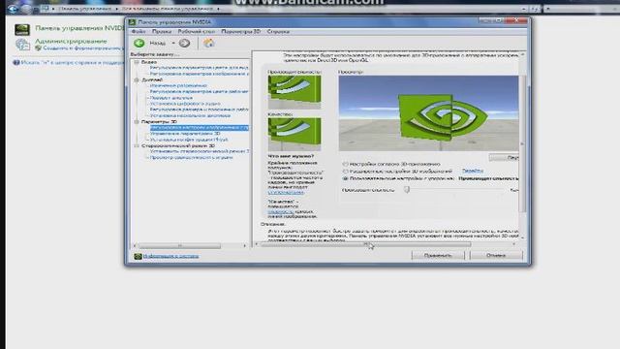Click the performance-quality slider handle
Viewport: 620px width, 349px height.
pyautogui.click(x=407, y=190)
